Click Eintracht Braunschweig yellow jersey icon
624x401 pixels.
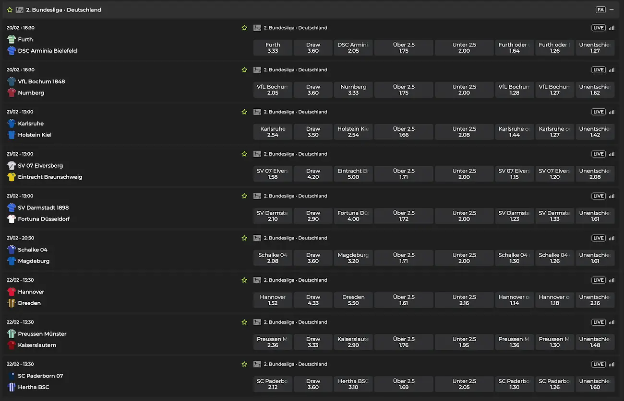[x=12, y=177]
